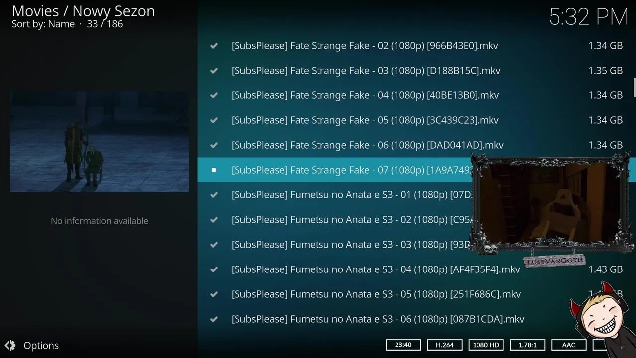Click the 23:40 duration badge

pyautogui.click(x=403, y=345)
